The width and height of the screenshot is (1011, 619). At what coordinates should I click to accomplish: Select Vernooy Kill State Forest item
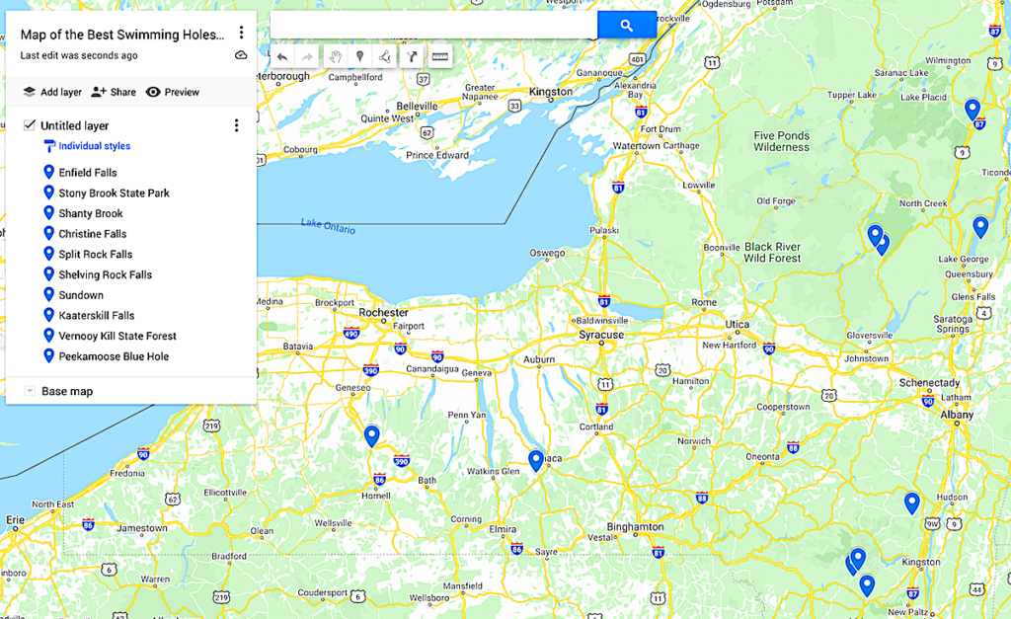pyautogui.click(x=117, y=336)
